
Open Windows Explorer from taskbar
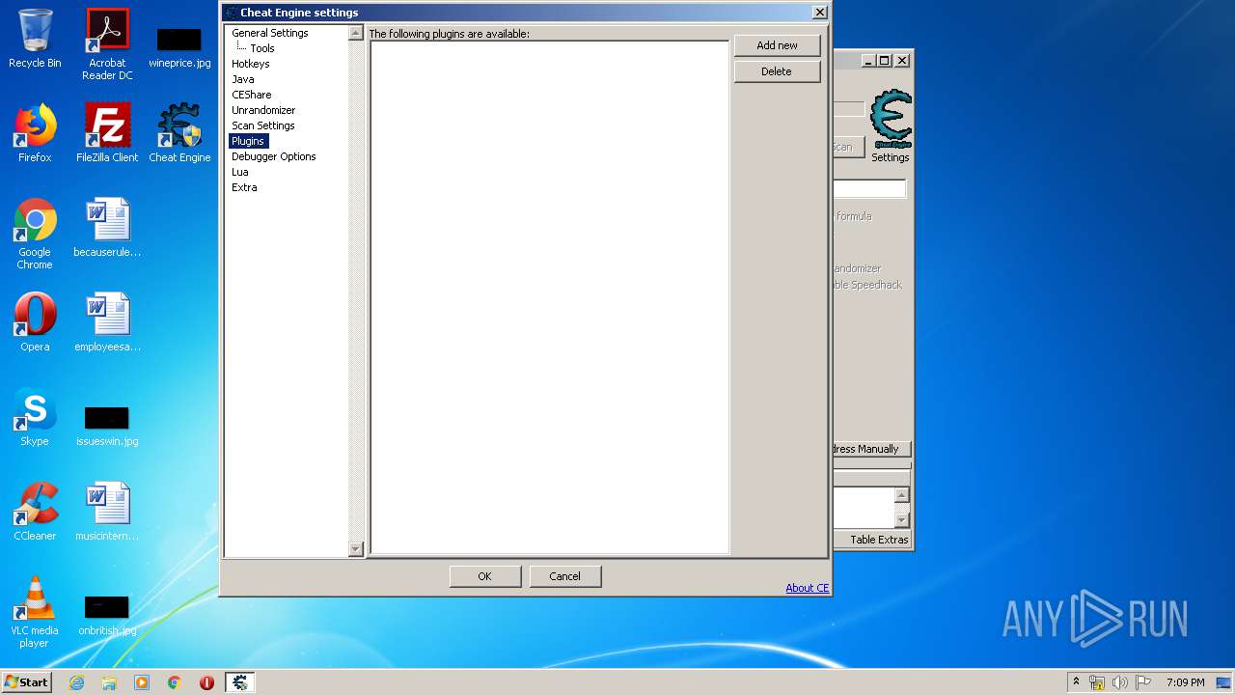(x=109, y=682)
